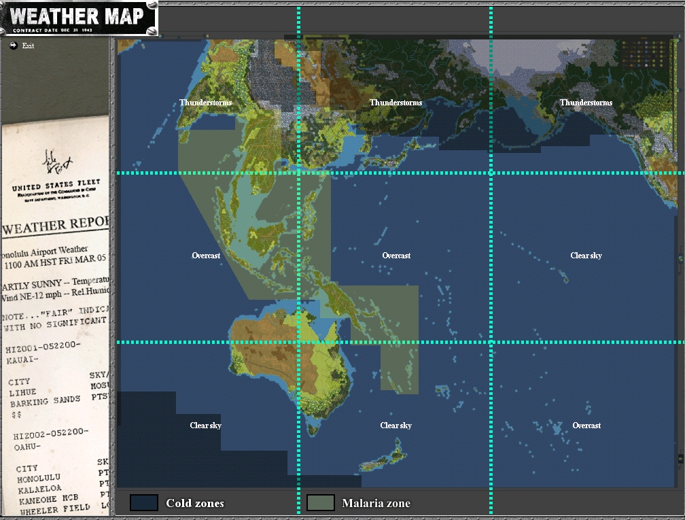Click the New Zealand islands on map
685x520 pixels.
[x=383, y=455]
